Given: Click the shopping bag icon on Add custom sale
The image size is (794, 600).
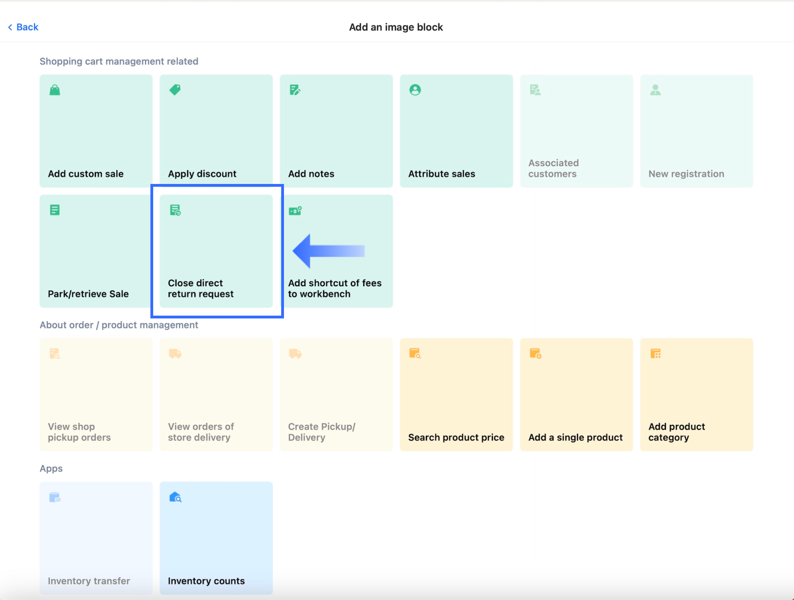Looking at the screenshot, I should point(55,90).
